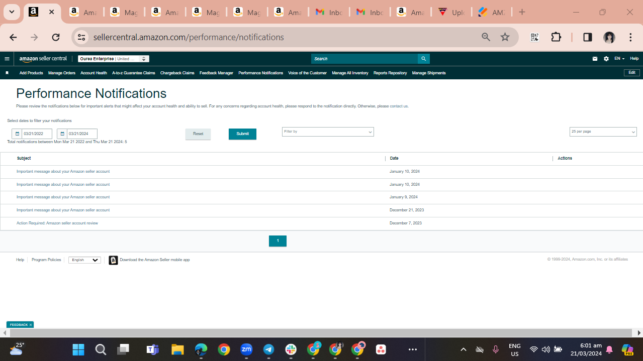The height and width of the screenshot is (361, 643).
Task: Open Slack from taskbar
Action: click(291, 349)
